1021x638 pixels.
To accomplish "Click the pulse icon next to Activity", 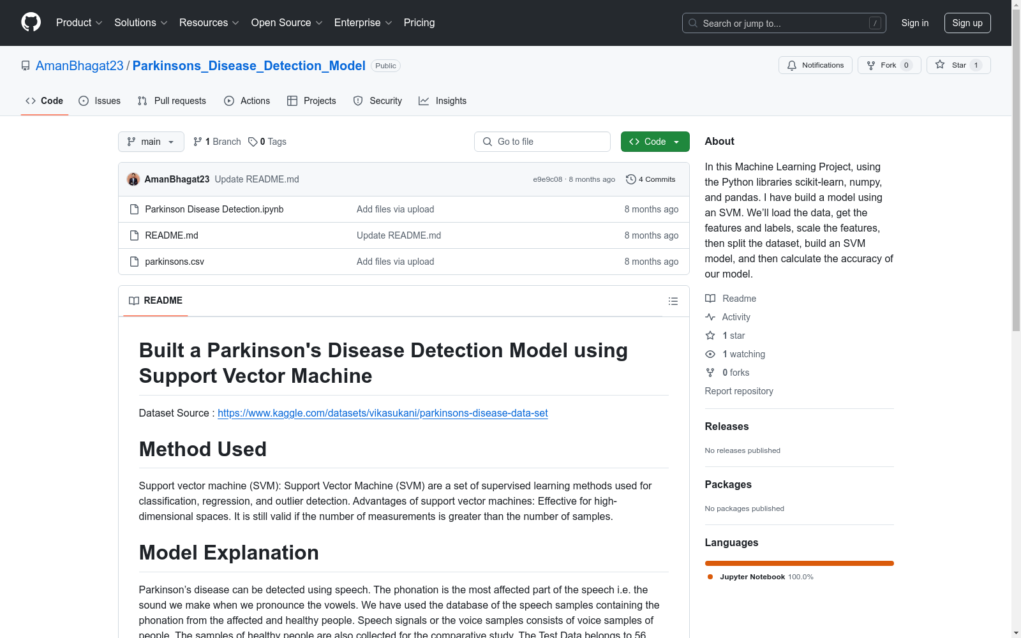I will click(x=710, y=317).
